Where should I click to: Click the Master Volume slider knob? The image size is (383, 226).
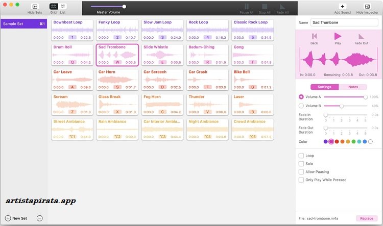[x=124, y=7]
